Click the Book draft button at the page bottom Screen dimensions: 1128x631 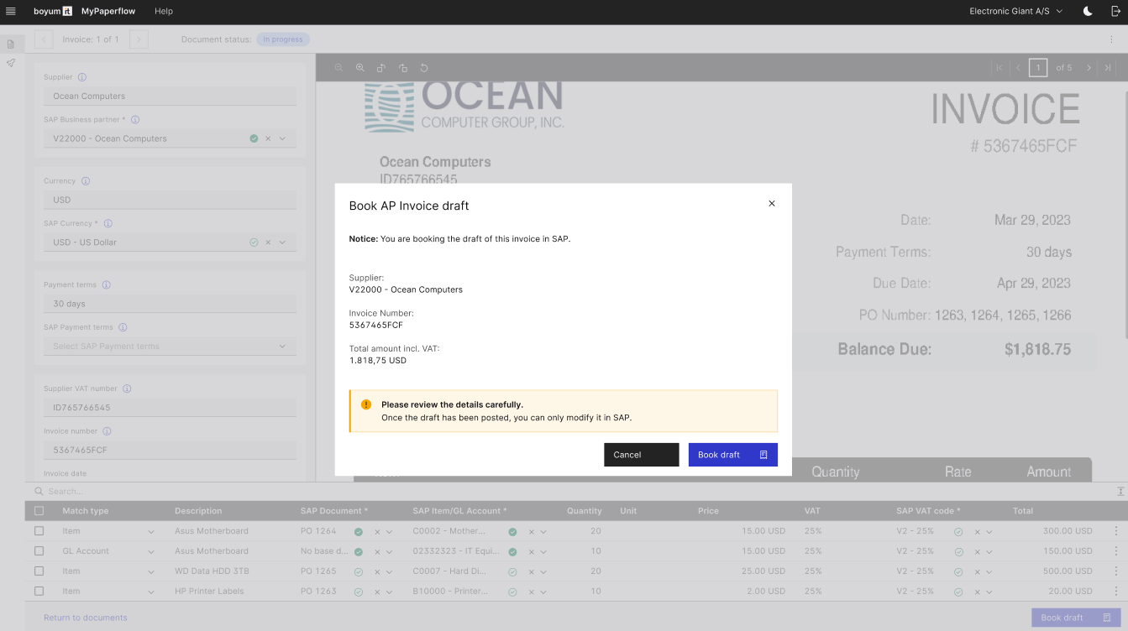coord(1076,618)
